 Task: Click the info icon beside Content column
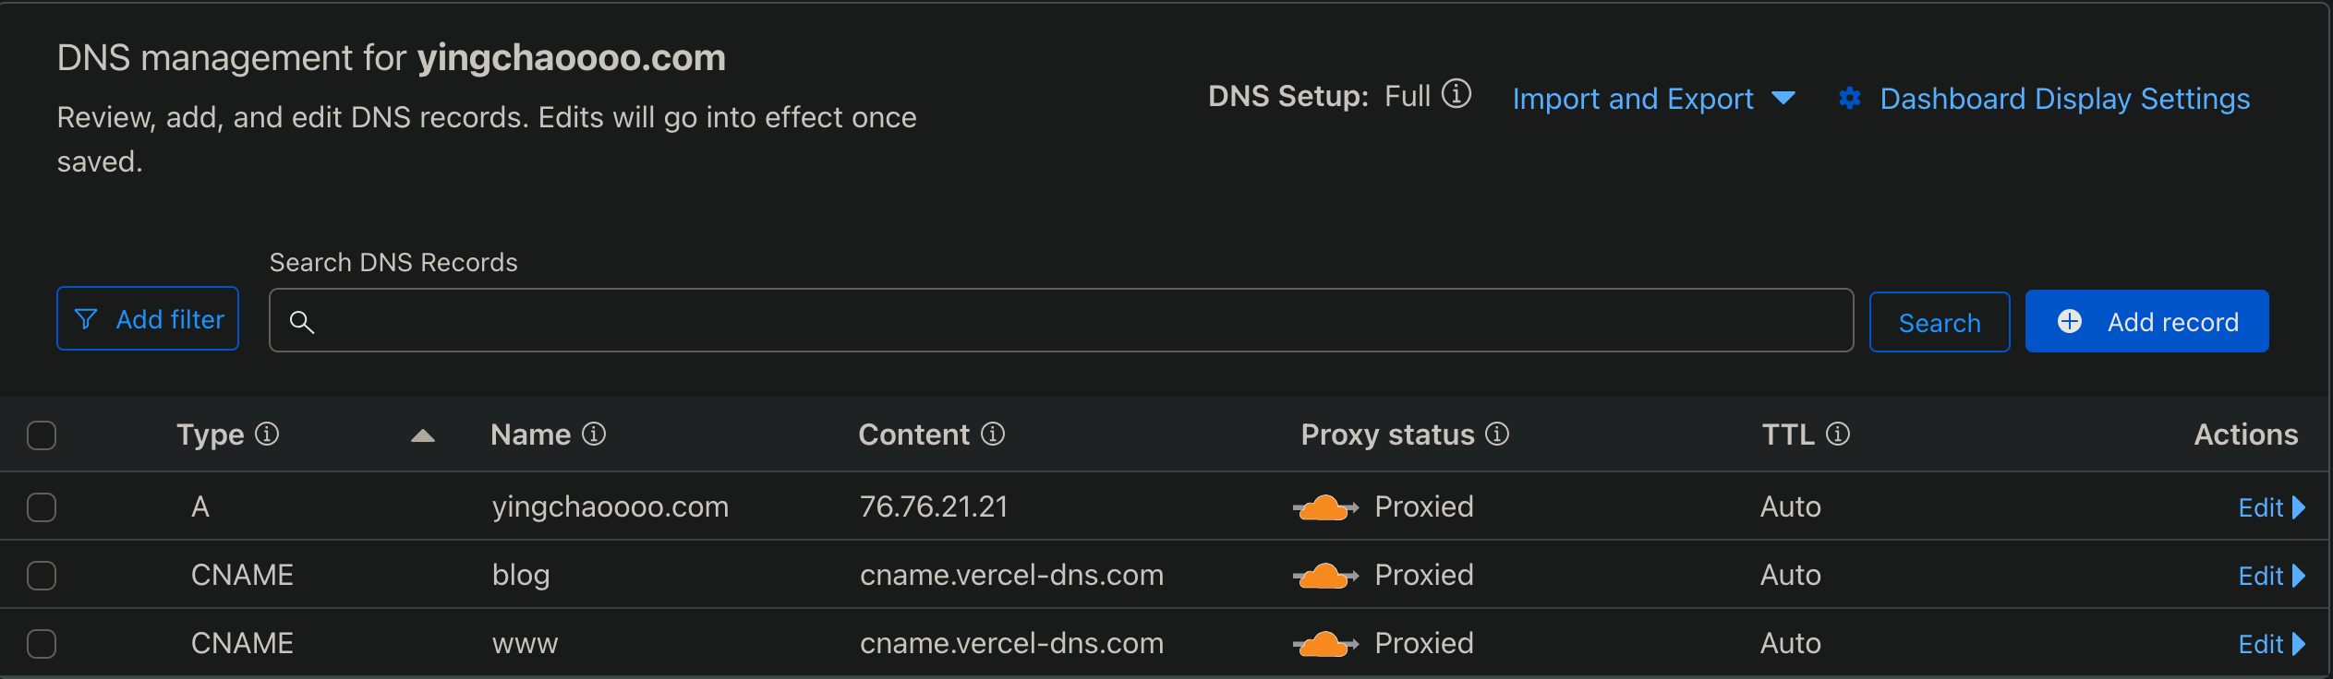[993, 434]
